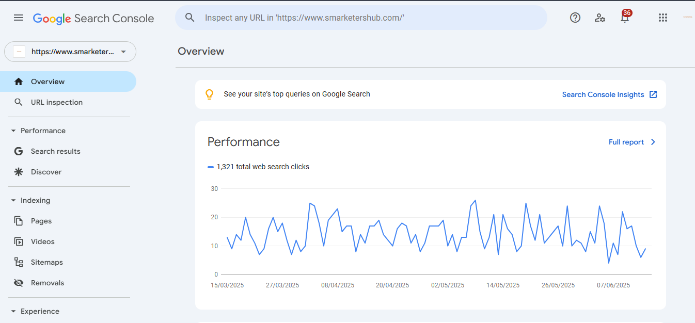Click the 08/04/2025 date axis label
This screenshot has height=323, width=695.
tap(338, 285)
